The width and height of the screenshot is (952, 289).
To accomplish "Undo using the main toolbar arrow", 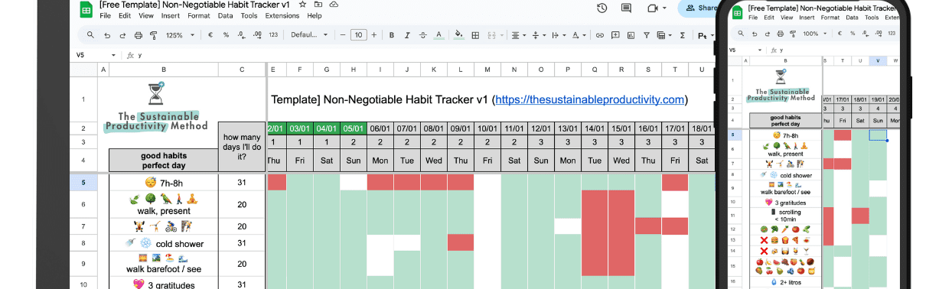I will pyautogui.click(x=106, y=35).
